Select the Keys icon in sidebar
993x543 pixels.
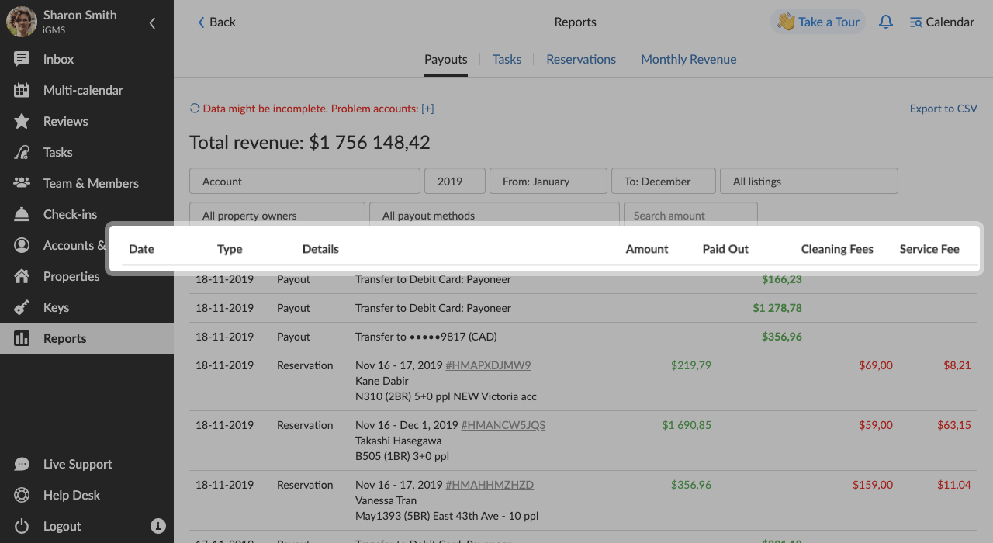pos(56,307)
